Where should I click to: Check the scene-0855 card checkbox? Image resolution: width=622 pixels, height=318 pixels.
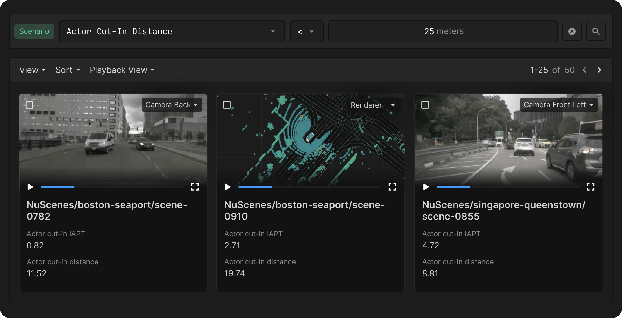pos(425,105)
